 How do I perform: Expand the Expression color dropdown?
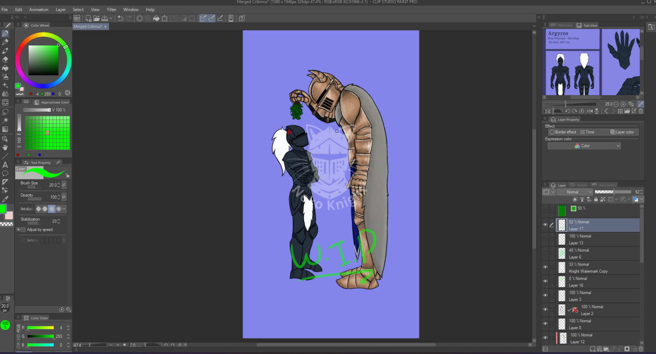(584, 146)
